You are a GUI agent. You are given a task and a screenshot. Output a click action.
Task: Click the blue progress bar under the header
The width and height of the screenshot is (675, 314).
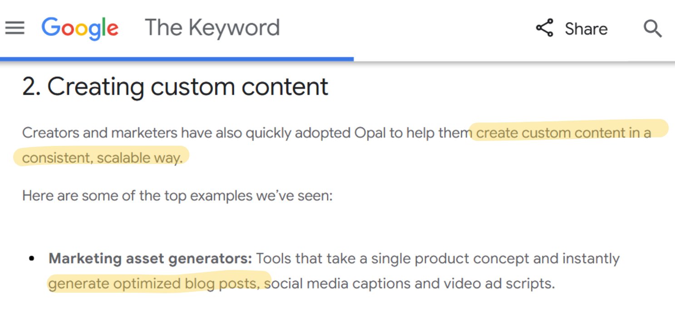click(x=177, y=58)
